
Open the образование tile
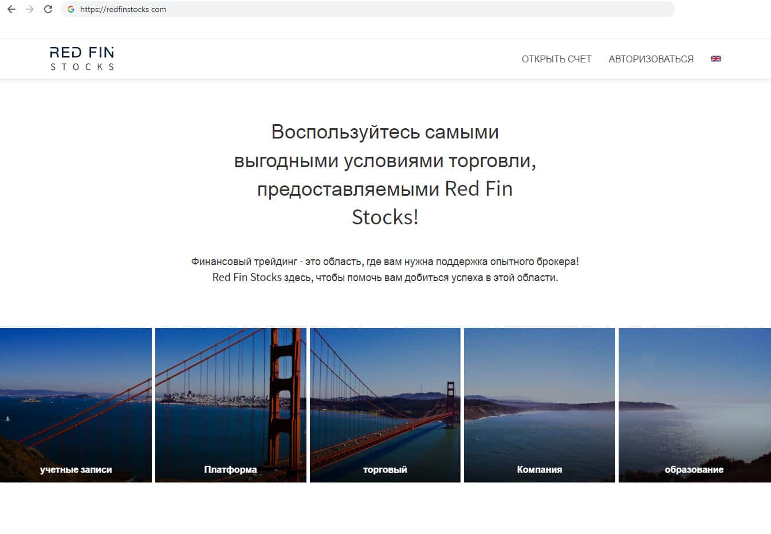[694, 405]
